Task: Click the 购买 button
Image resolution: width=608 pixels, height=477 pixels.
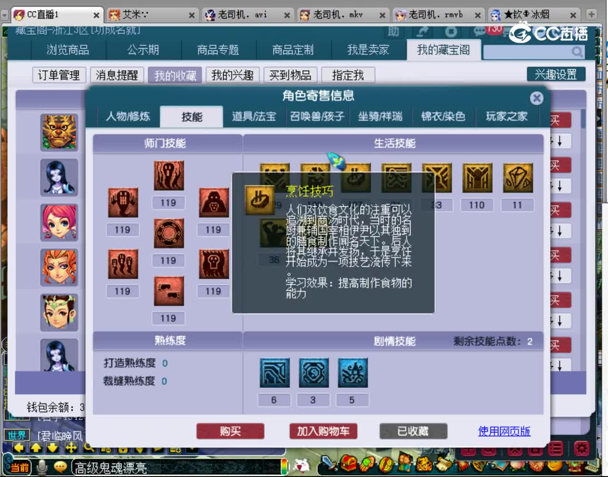Action: [x=230, y=431]
